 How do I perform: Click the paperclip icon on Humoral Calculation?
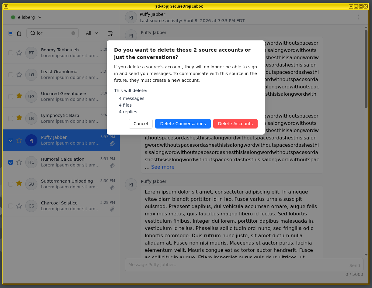(112, 165)
